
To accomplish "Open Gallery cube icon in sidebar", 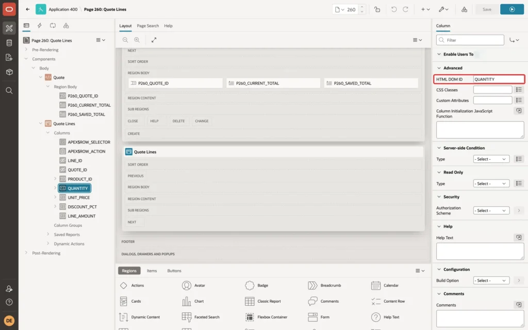I will point(9,72).
